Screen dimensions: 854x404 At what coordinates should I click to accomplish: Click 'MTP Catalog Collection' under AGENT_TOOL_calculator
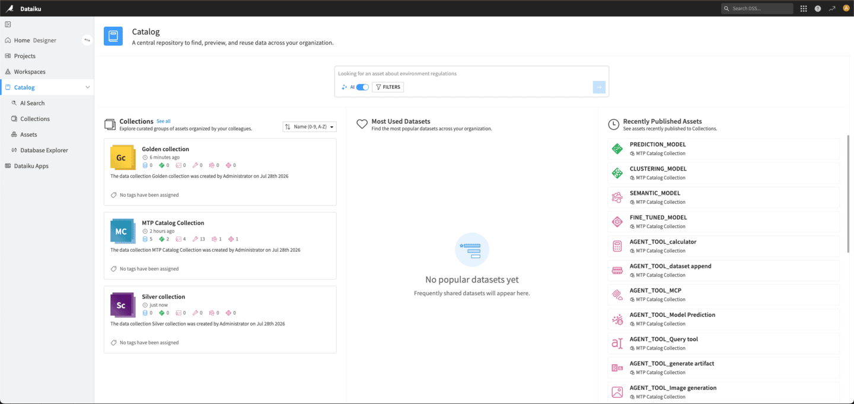point(661,251)
